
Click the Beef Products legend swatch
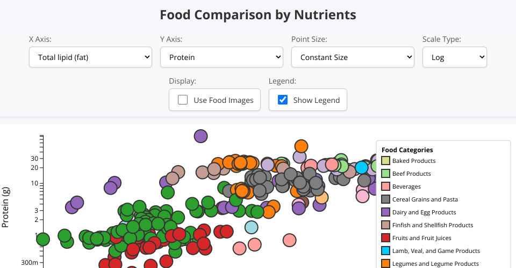pos(385,174)
